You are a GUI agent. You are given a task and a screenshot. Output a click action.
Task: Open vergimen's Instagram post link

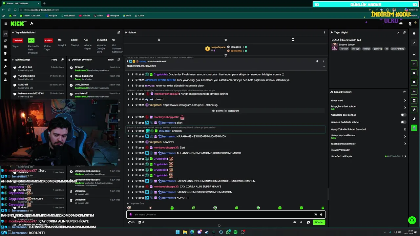click(x=190, y=105)
